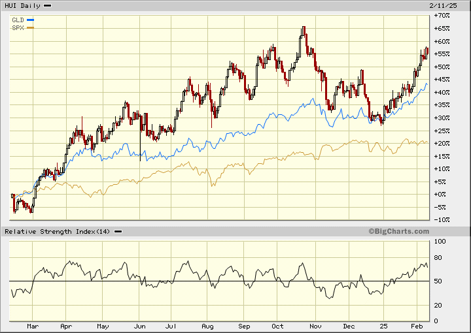Click the black HUI legend marker
Viewport: 471px width, 333px height.
click(x=48, y=6)
